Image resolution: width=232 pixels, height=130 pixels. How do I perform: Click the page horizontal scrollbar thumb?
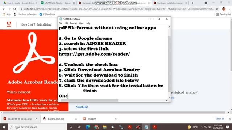pos(114,112)
